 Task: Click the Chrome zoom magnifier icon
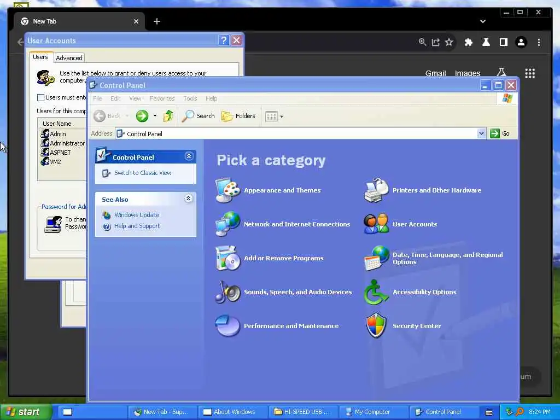tap(422, 42)
